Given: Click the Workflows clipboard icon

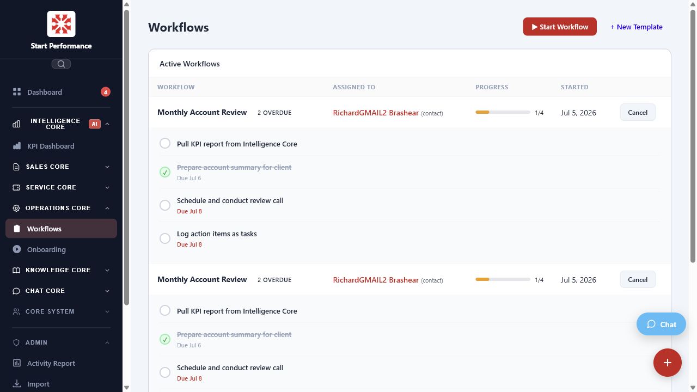Looking at the screenshot, I should pos(17,229).
